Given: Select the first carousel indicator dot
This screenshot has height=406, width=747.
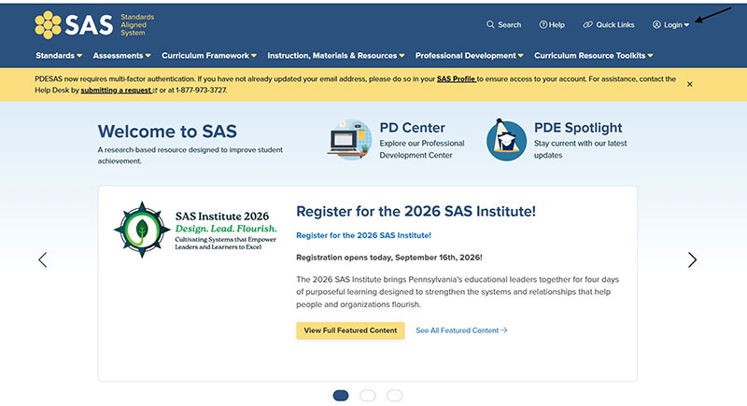Looking at the screenshot, I should [341, 396].
